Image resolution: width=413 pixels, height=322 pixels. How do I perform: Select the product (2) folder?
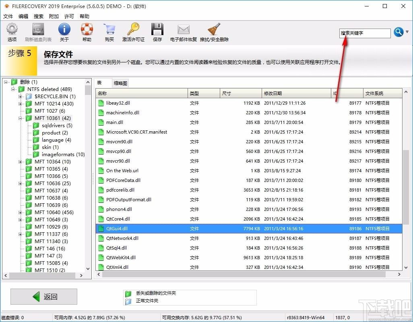click(x=55, y=133)
